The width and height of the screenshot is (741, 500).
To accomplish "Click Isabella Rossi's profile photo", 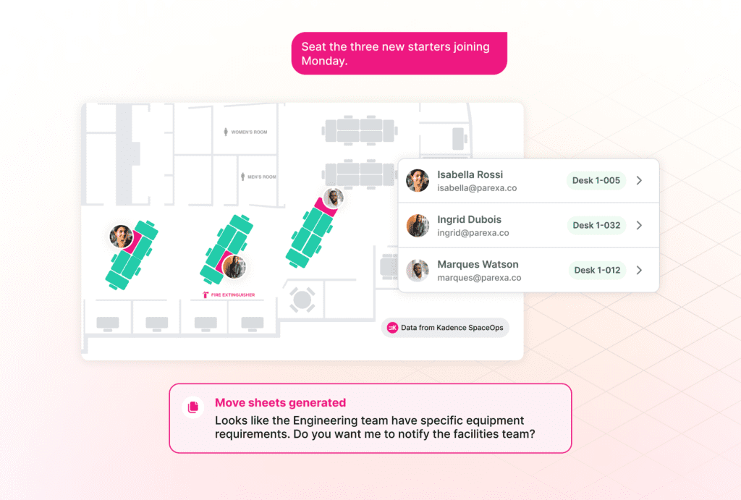I will pyautogui.click(x=418, y=181).
